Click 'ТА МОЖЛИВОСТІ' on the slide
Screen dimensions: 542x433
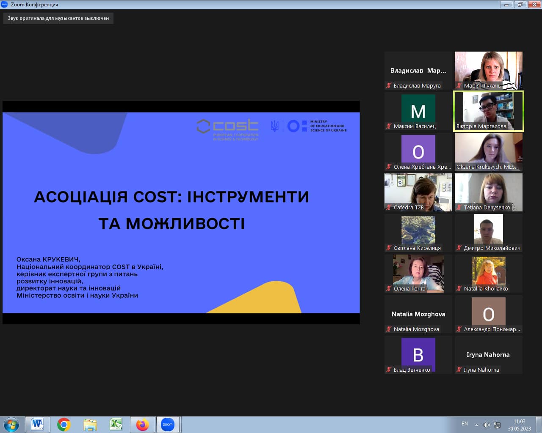(x=171, y=223)
